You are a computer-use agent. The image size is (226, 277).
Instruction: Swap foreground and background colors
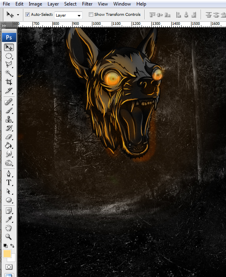[x=12, y=246]
